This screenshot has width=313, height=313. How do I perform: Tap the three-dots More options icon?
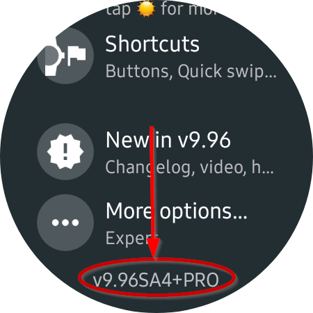tap(65, 223)
